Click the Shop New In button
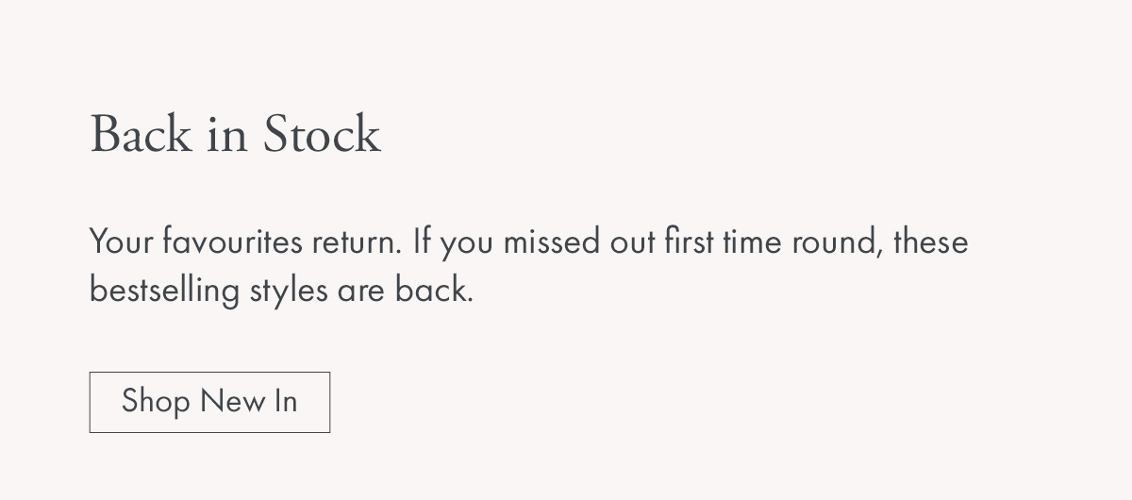 209,402
